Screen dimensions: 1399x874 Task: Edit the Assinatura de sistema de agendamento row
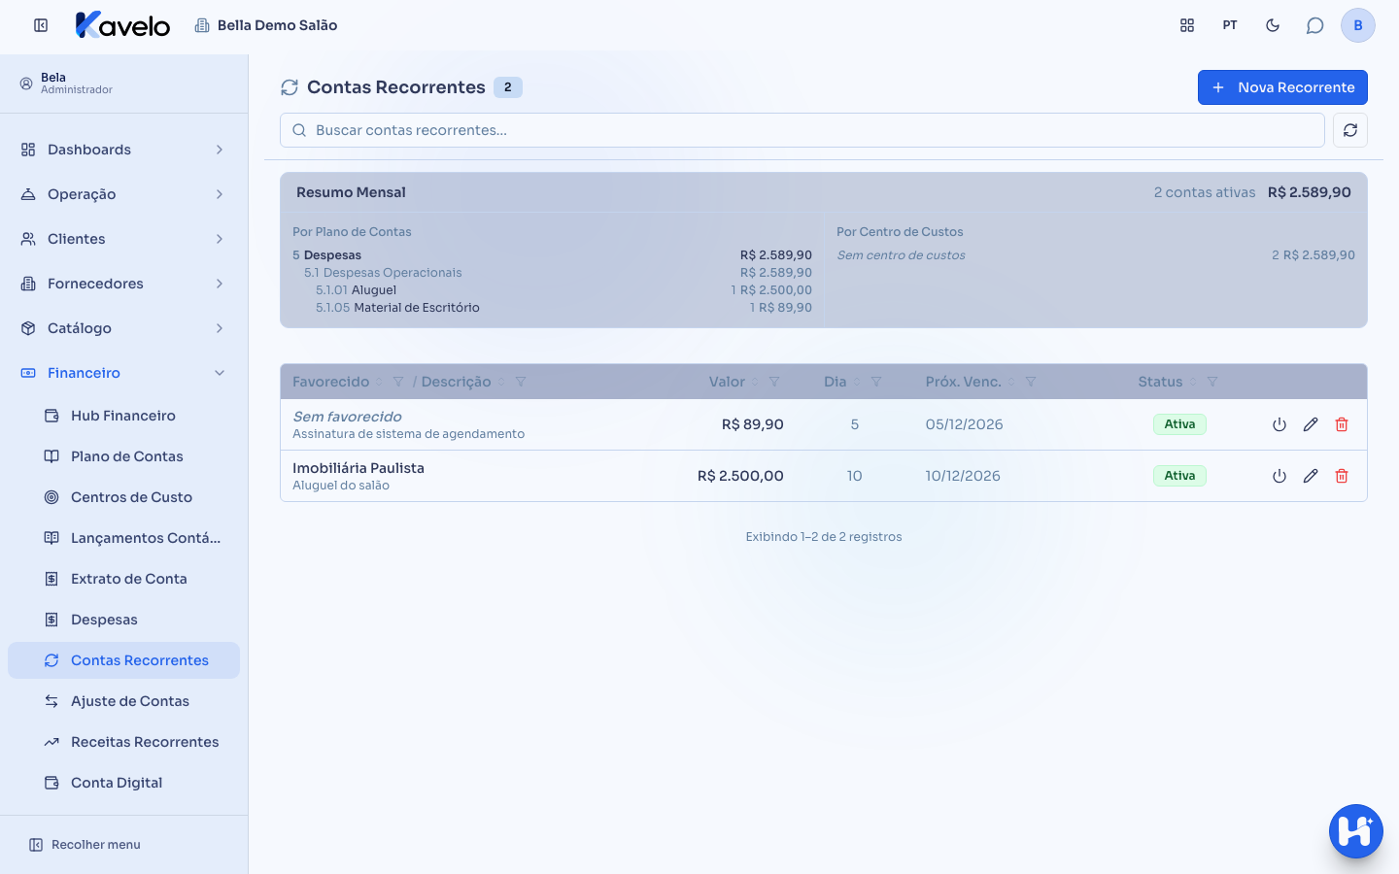[1311, 424]
